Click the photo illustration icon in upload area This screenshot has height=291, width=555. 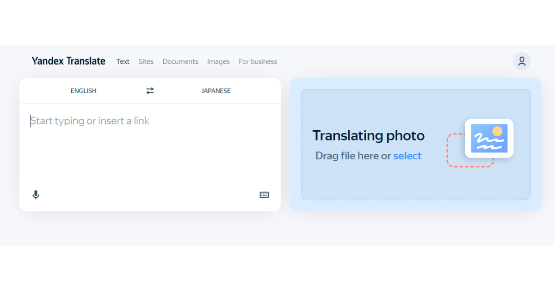488,138
